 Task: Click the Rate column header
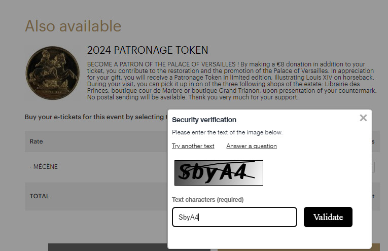coord(36,141)
